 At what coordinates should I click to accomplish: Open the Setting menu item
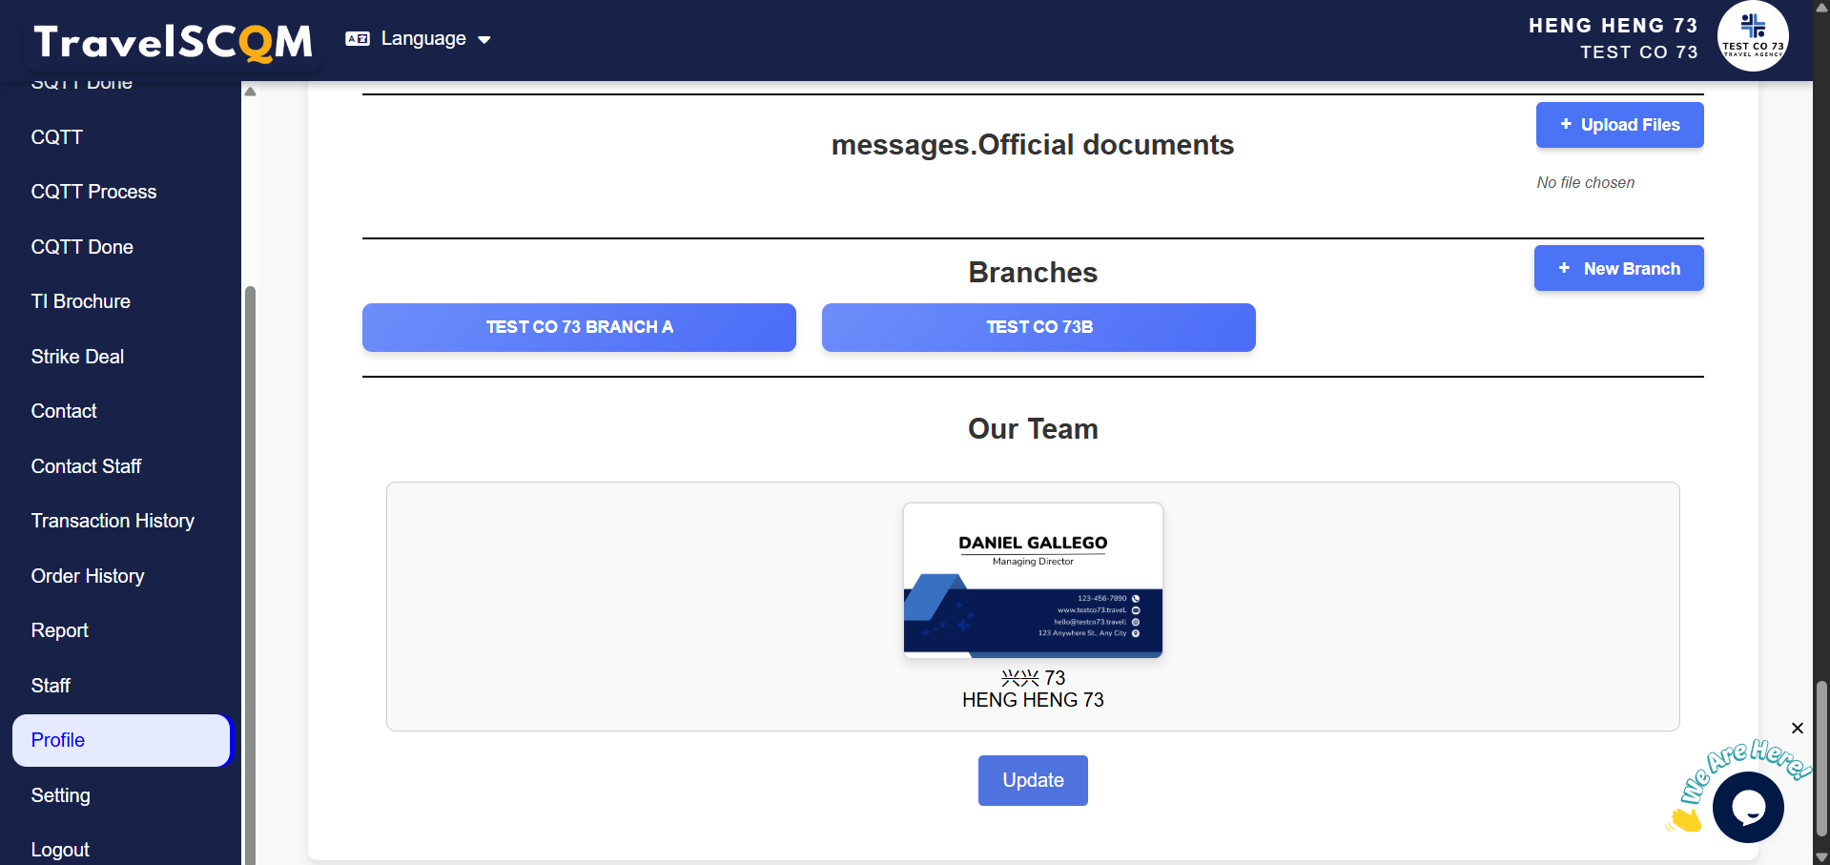[x=60, y=795]
